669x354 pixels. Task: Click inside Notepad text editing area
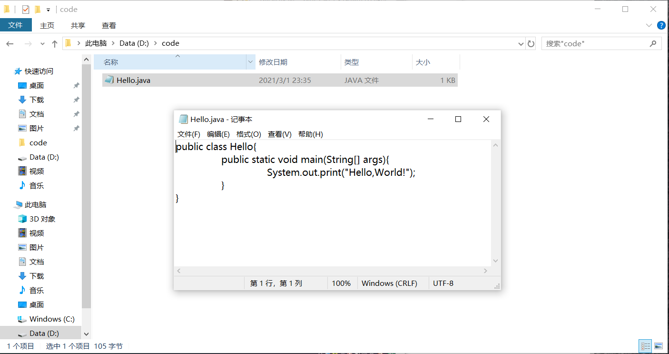click(x=332, y=202)
